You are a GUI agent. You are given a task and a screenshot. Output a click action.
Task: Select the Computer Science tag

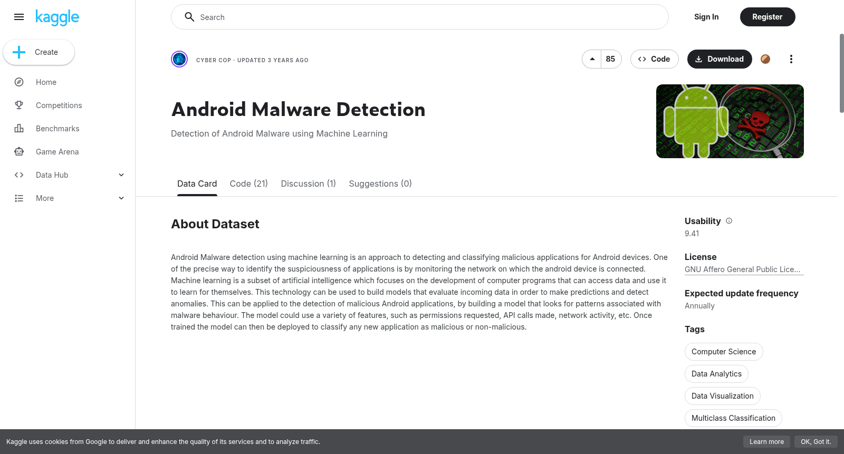(724, 352)
